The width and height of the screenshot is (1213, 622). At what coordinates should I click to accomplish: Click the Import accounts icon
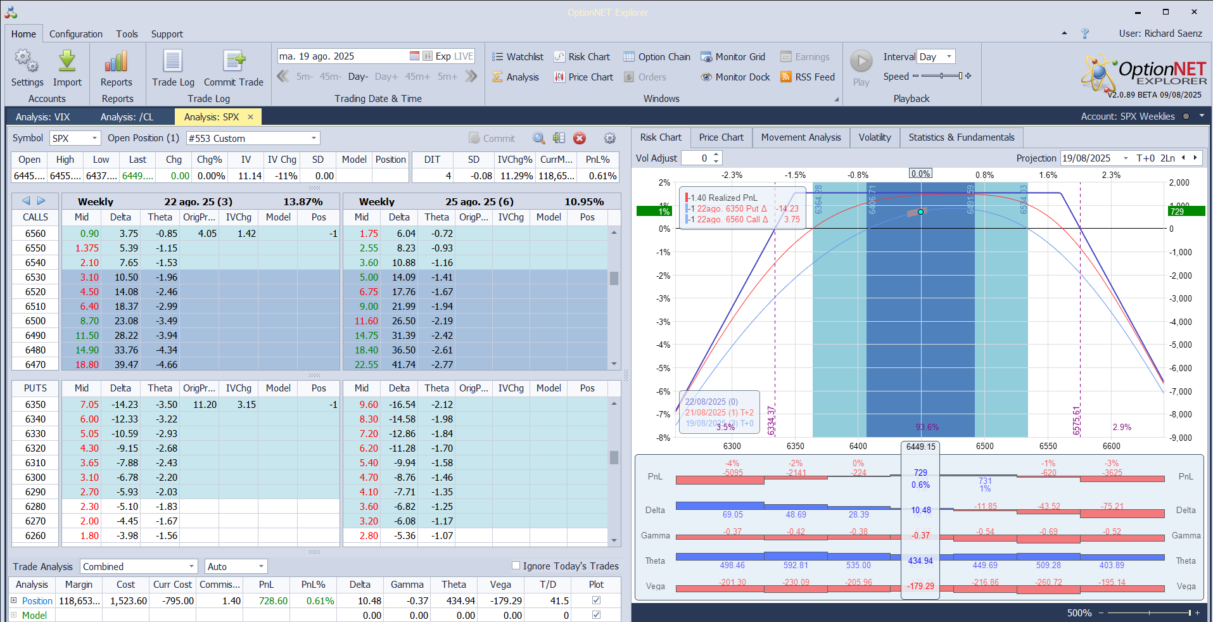[x=67, y=68]
